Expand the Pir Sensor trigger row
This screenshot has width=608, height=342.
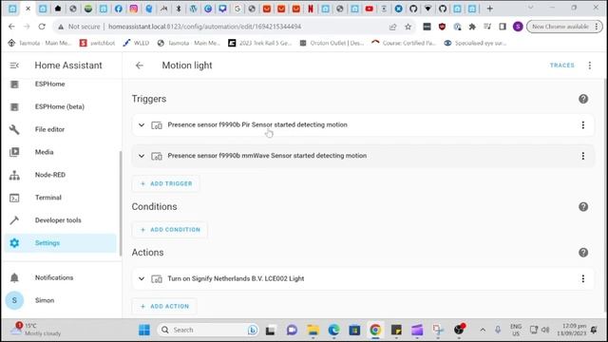click(x=142, y=124)
